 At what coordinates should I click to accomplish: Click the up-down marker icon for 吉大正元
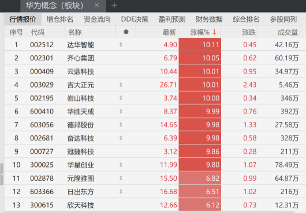(121, 85)
